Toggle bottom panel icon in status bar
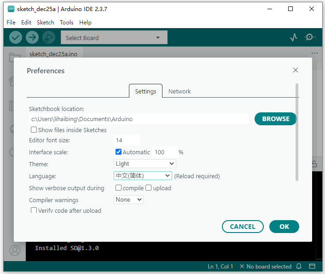This screenshot has height=274, width=325. [x=312, y=266]
